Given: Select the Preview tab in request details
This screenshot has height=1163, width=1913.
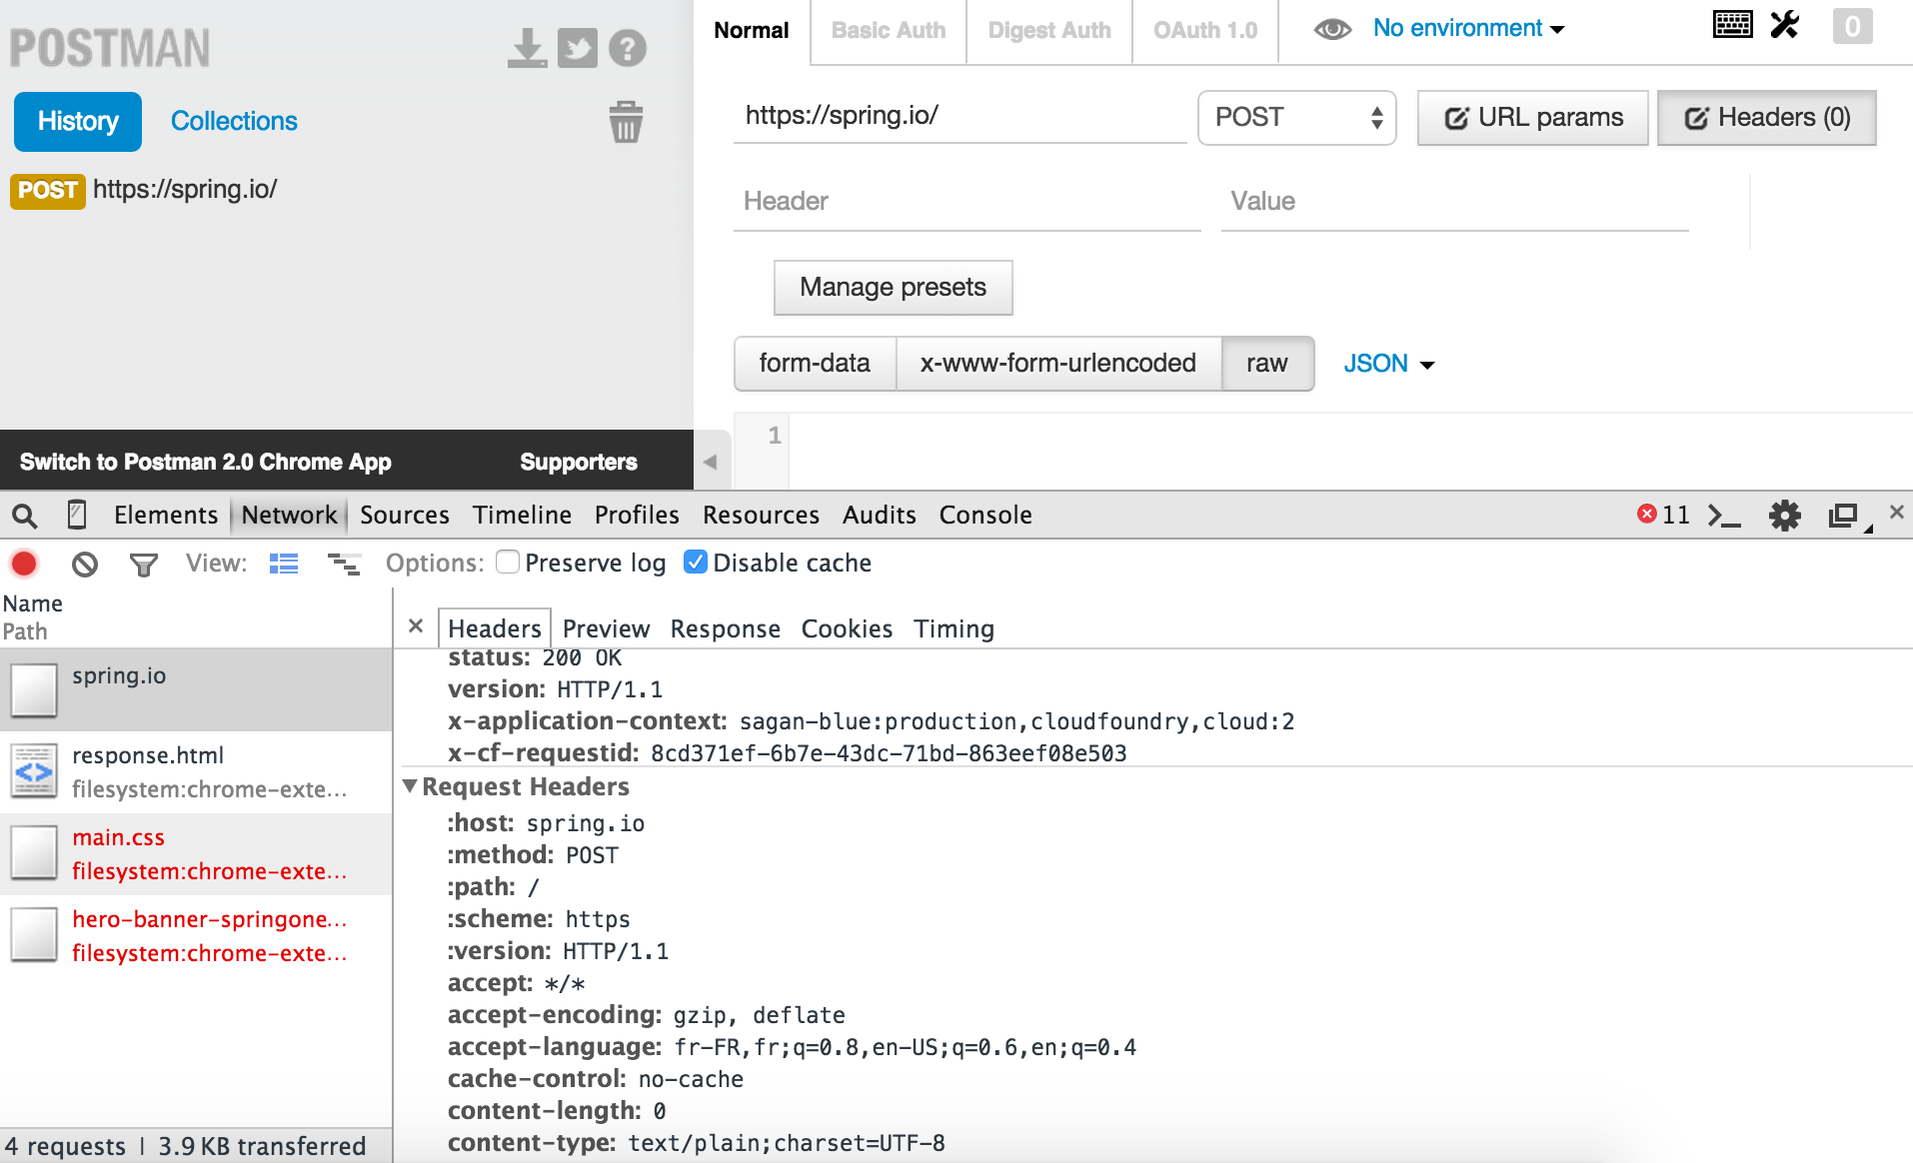Looking at the screenshot, I should pyautogui.click(x=606, y=628).
